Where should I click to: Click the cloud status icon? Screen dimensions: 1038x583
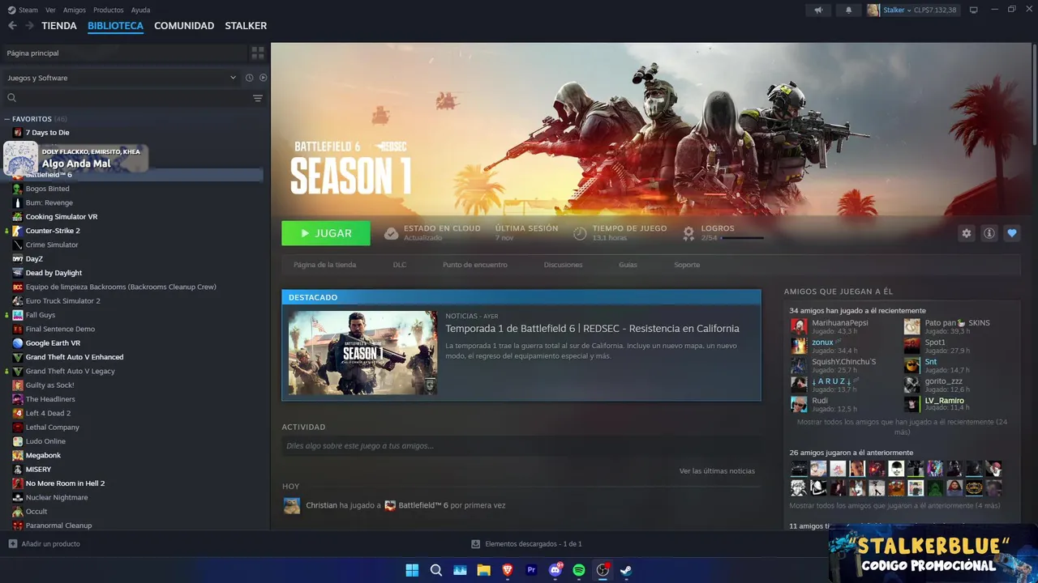(391, 233)
